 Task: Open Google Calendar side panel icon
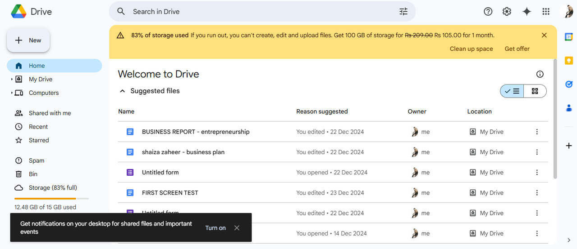(x=569, y=37)
